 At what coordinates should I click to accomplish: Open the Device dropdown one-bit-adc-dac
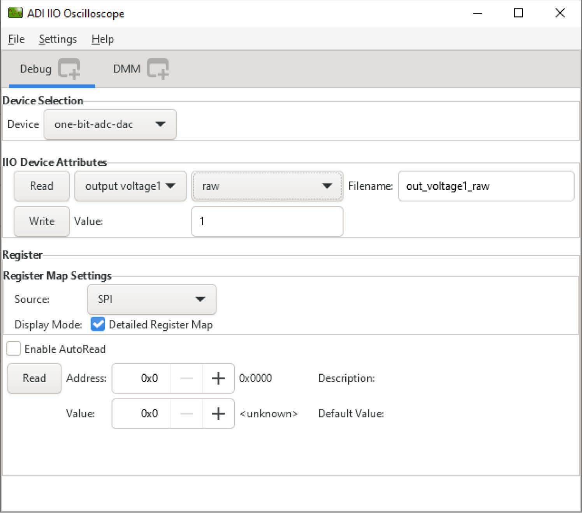[x=110, y=124]
